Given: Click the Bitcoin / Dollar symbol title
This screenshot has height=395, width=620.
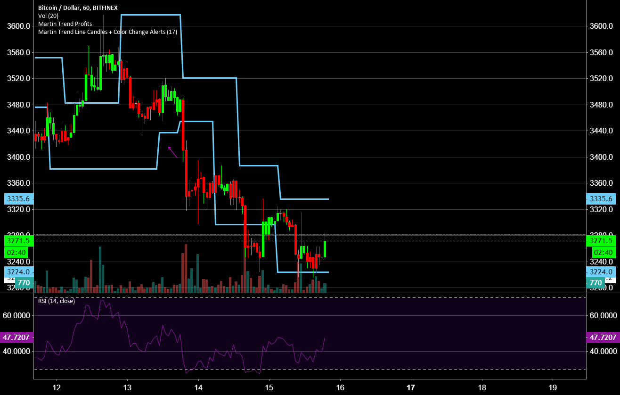Looking at the screenshot, I should 78,8.
